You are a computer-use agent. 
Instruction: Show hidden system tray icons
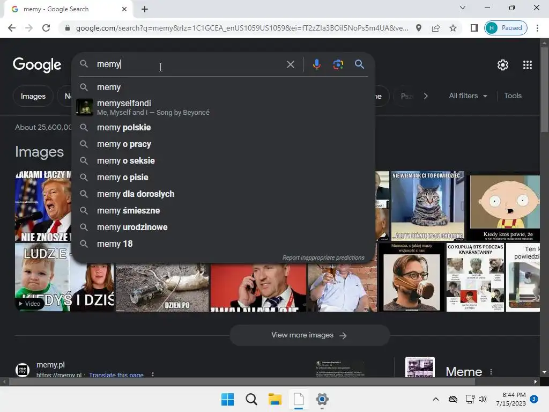pos(435,399)
